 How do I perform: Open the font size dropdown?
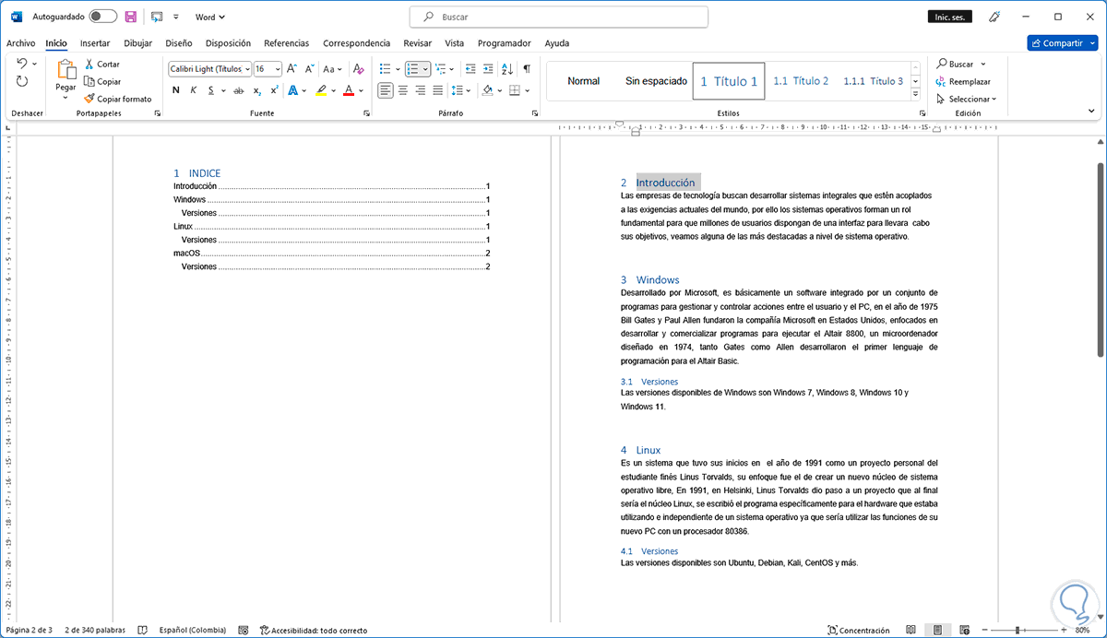pyautogui.click(x=276, y=68)
